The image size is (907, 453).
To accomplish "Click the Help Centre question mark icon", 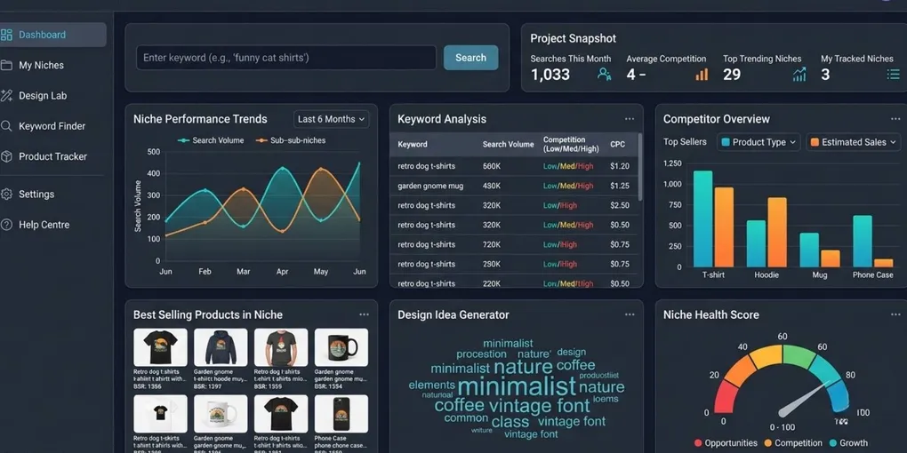I will 6,225.
